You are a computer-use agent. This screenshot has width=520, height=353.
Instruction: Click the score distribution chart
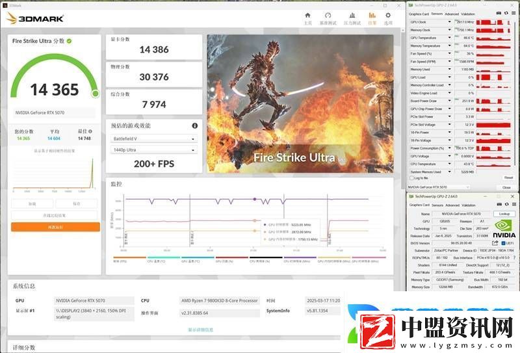(x=55, y=174)
